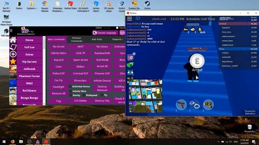Check the Unlimited Ammo checkbox
The width and height of the screenshot is (259, 145).
(70, 87)
